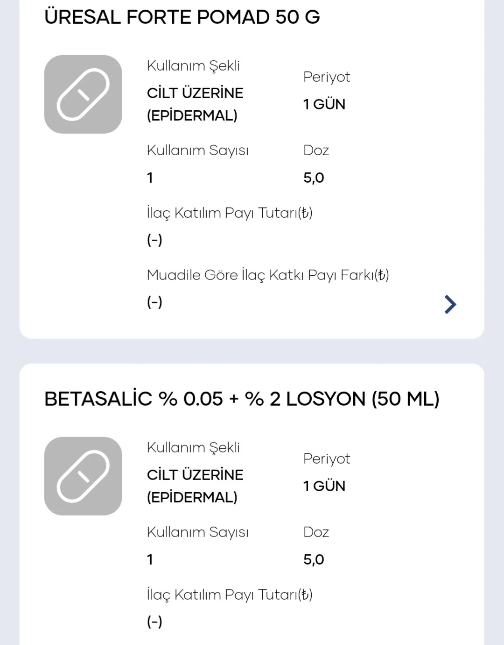Click the Periyot label in the Üresal card
Screen dimensions: 504x645
coord(327,77)
